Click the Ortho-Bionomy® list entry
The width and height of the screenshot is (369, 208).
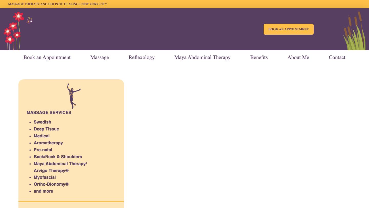(x=51, y=184)
